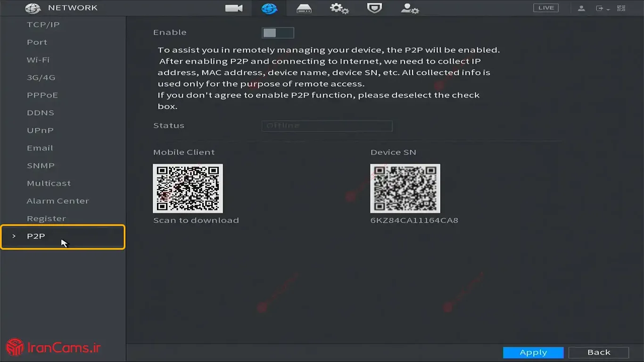
Task: Toggle the P2P Enable switch
Action: (x=278, y=33)
